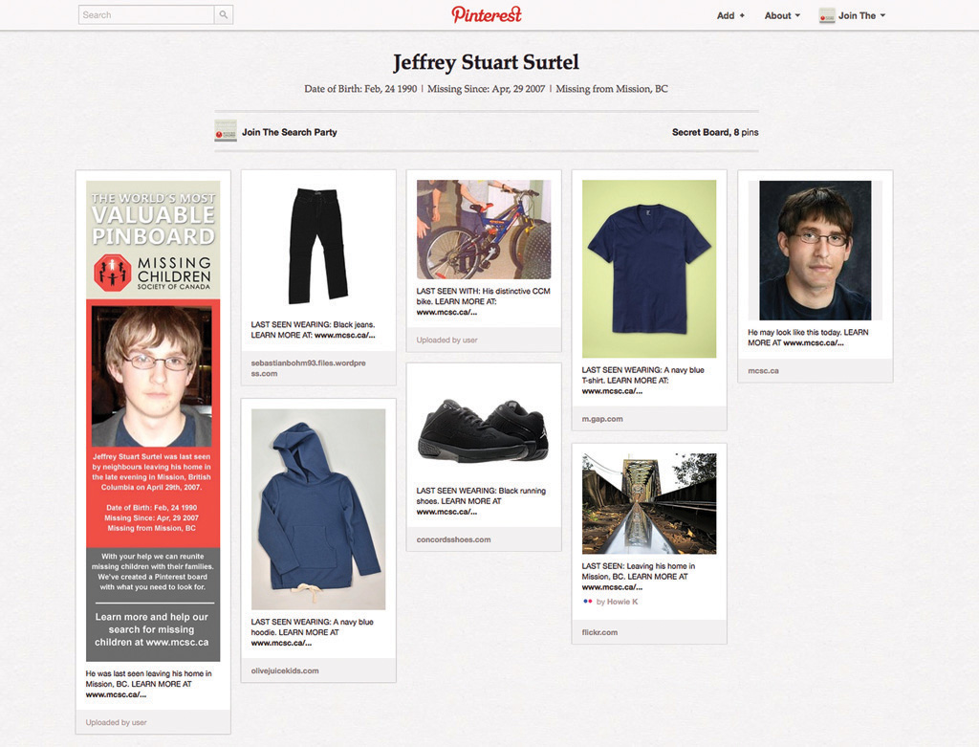Screen dimensions: 979x747
Task: Open the CCM bike photo pin
Action: pyautogui.click(x=484, y=230)
